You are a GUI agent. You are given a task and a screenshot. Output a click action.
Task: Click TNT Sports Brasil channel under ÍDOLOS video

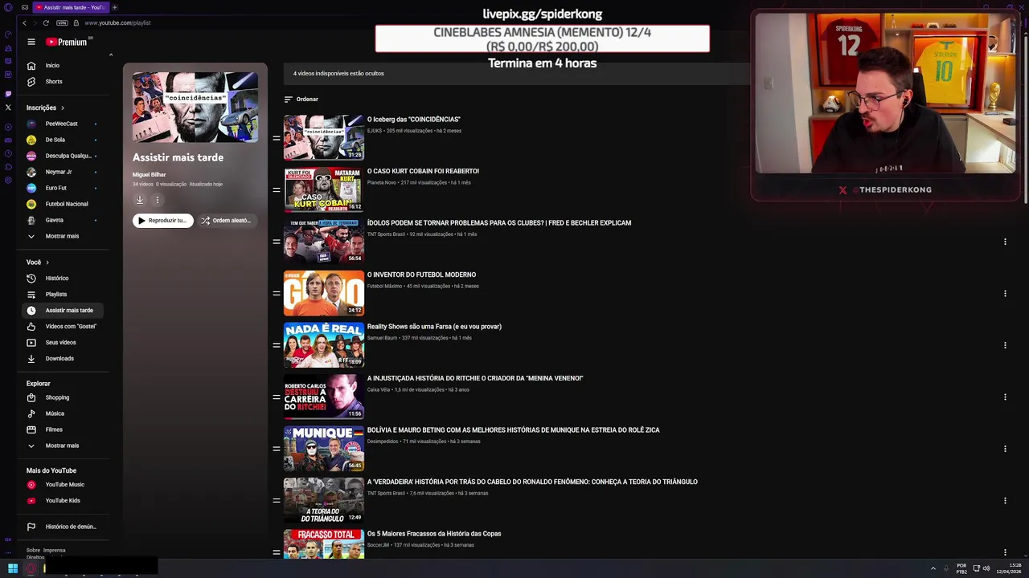[x=387, y=234]
